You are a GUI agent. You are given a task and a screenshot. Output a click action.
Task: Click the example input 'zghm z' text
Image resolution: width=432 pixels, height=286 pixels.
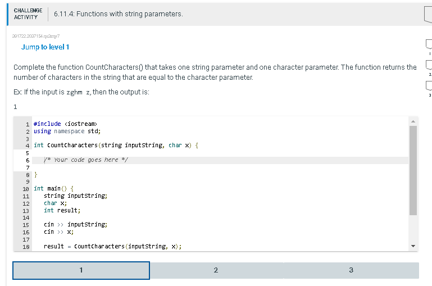[78, 92]
